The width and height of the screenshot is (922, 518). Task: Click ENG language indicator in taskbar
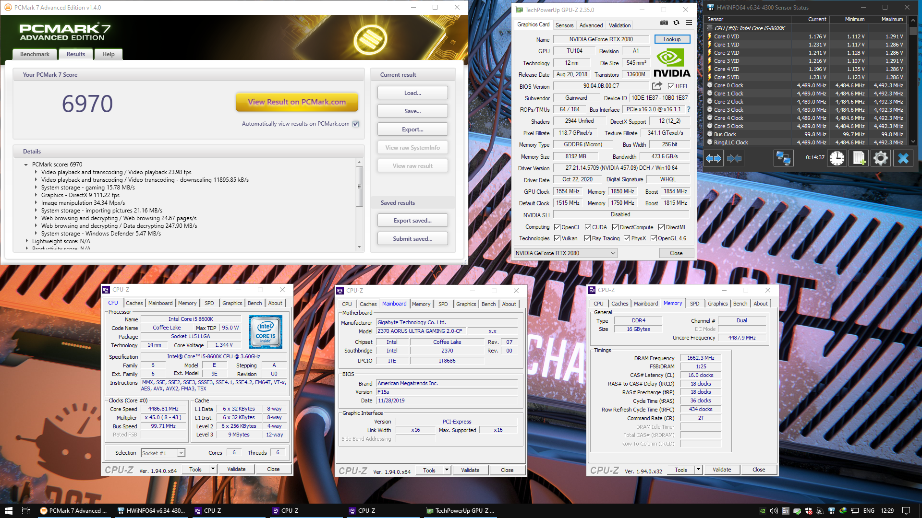pyautogui.click(x=869, y=511)
